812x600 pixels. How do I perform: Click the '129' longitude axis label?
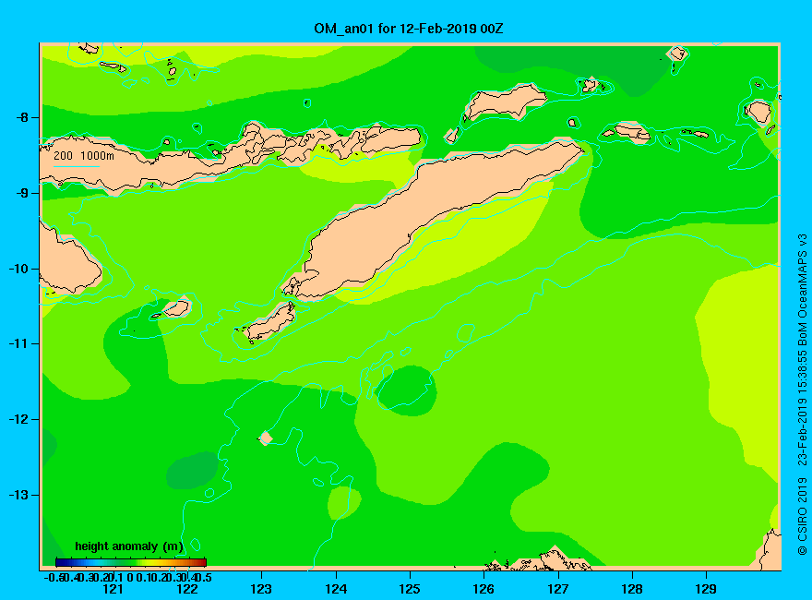706,589
